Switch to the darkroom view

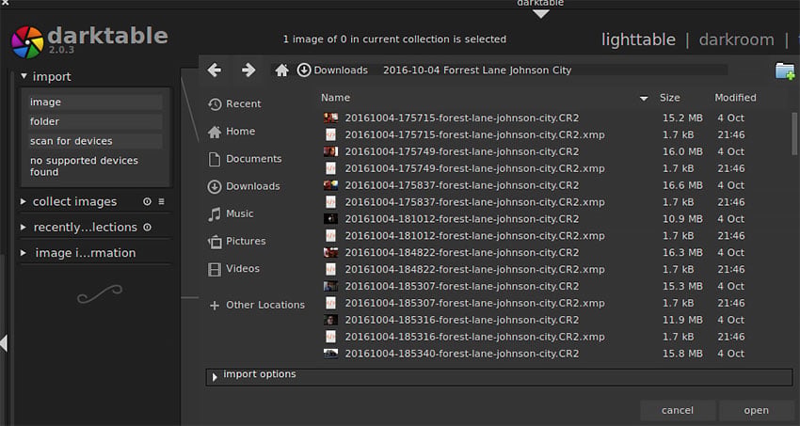coord(736,39)
